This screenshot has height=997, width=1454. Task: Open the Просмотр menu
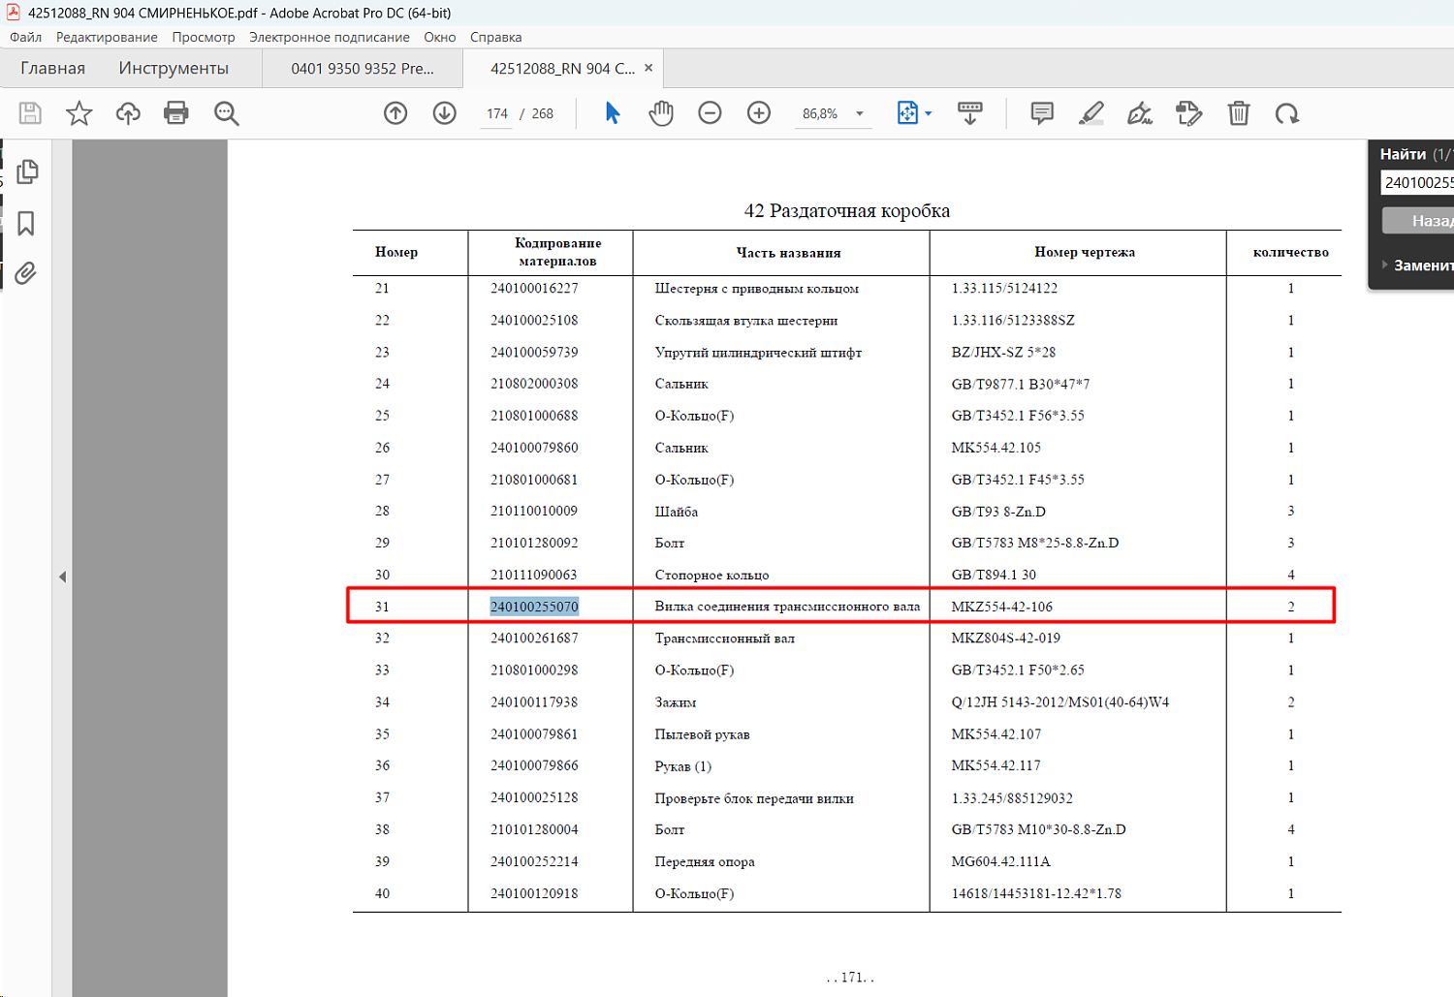204,37
